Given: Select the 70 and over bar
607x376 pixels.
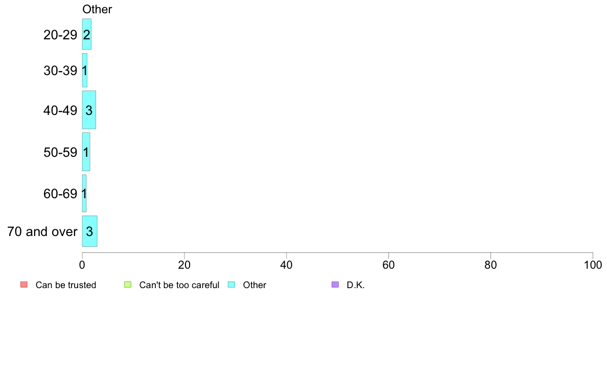Looking at the screenshot, I should pos(89,231).
